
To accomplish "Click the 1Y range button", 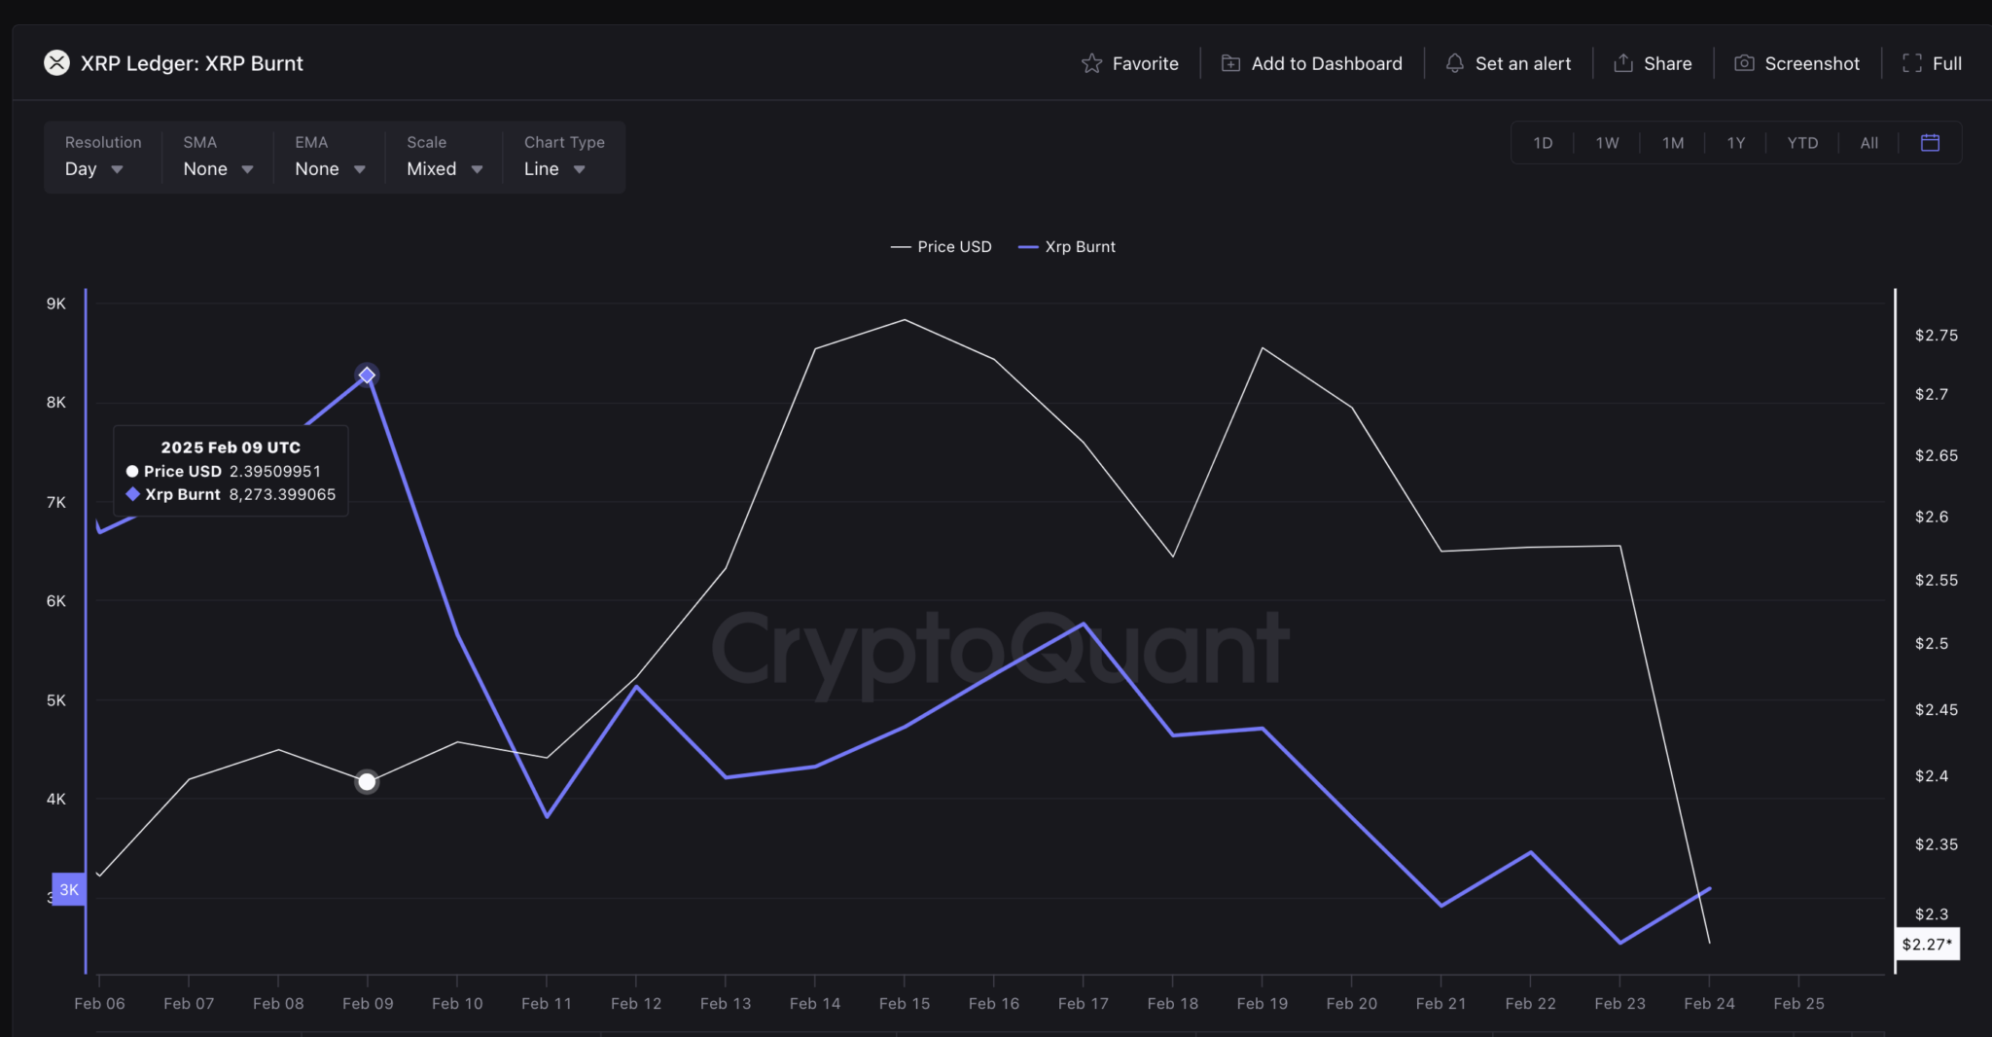I will pos(1735,142).
